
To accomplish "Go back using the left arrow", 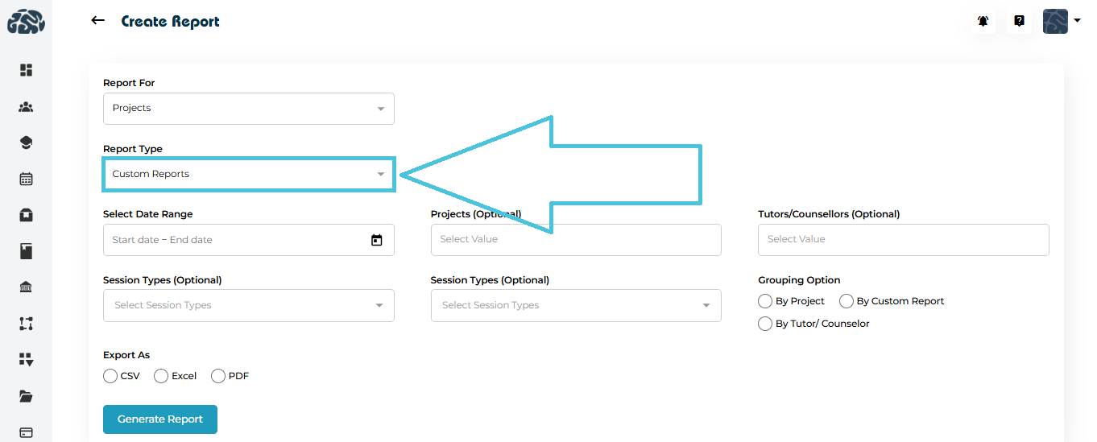I will pyautogui.click(x=98, y=21).
